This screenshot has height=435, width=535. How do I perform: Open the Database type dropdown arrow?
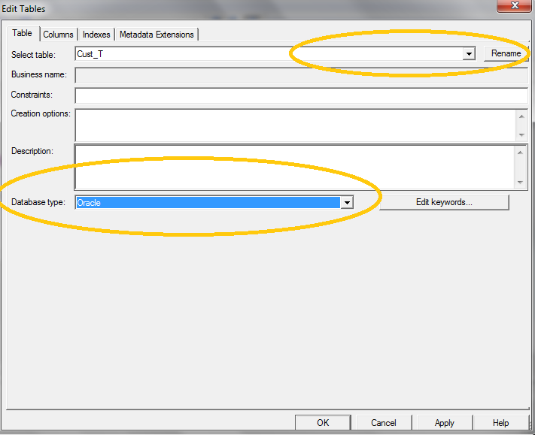pyautogui.click(x=347, y=202)
